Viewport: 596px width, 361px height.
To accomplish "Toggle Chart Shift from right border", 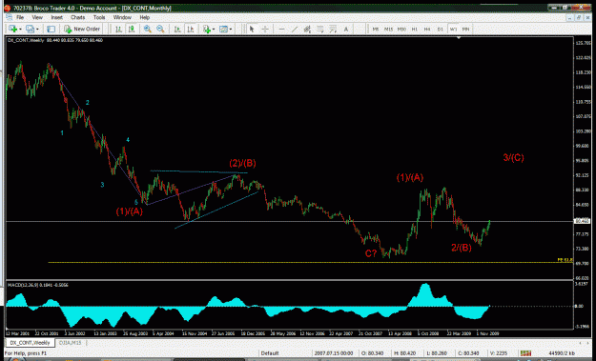I will click(x=191, y=29).
